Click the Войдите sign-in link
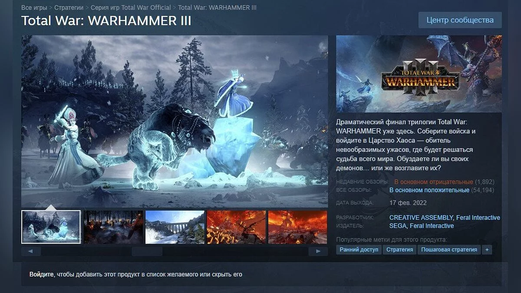The image size is (521, 293). [42, 274]
